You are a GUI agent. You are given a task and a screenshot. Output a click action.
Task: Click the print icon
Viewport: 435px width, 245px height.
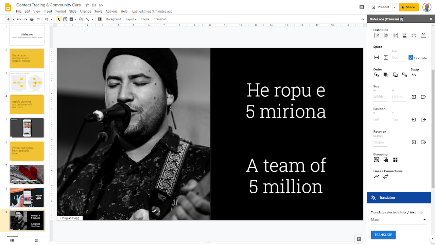pos(32,19)
